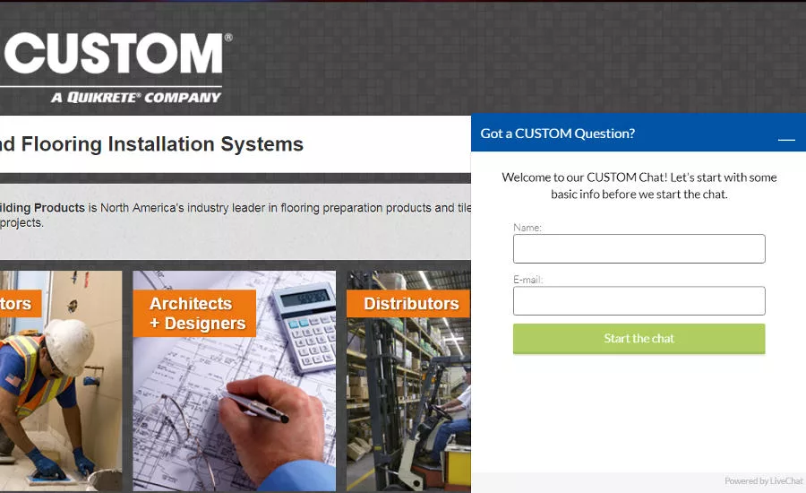Click the Welcome to our CUSTOM Chat message

(639, 186)
